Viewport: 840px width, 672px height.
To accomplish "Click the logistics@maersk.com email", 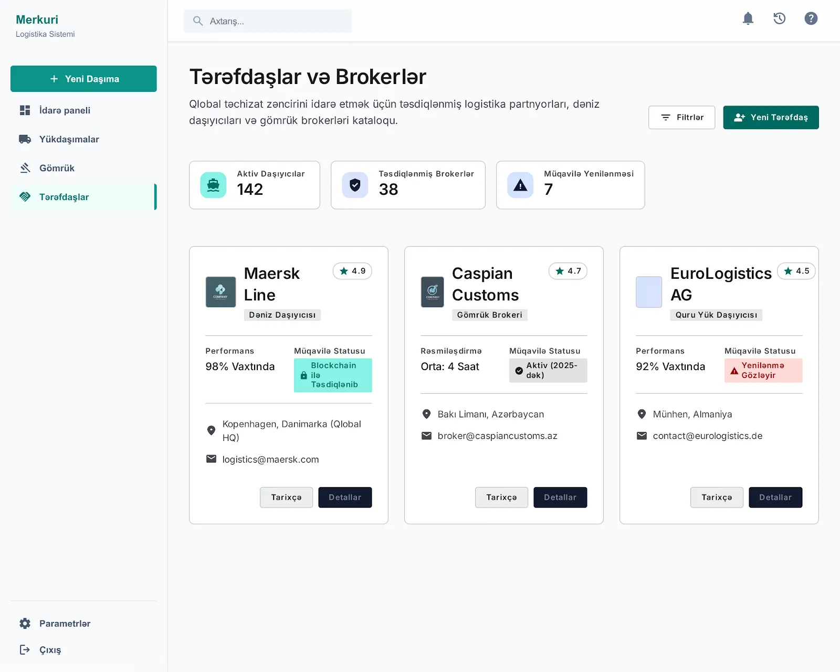I will (x=270, y=459).
